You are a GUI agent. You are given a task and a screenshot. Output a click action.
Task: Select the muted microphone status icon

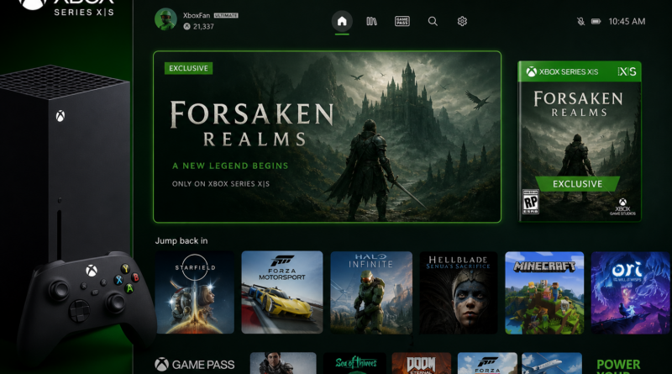pos(580,22)
